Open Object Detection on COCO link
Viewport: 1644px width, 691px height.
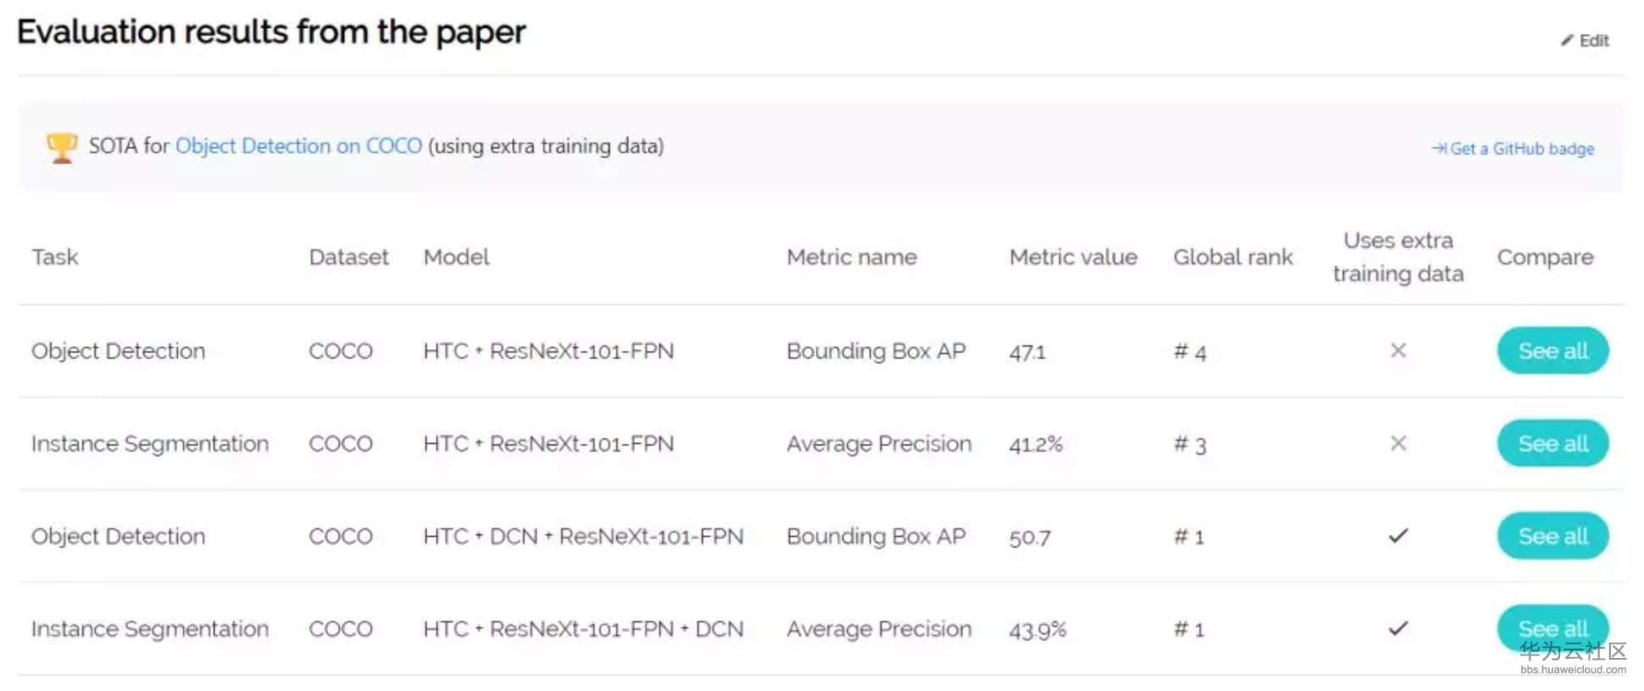pos(298,146)
